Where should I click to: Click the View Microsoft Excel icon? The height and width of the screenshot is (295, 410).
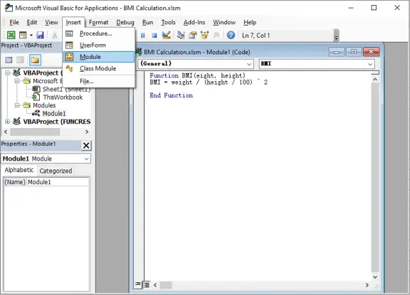(11, 35)
